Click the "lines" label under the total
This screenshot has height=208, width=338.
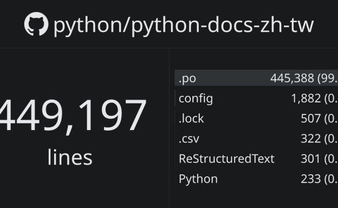(x=70, y=157)
